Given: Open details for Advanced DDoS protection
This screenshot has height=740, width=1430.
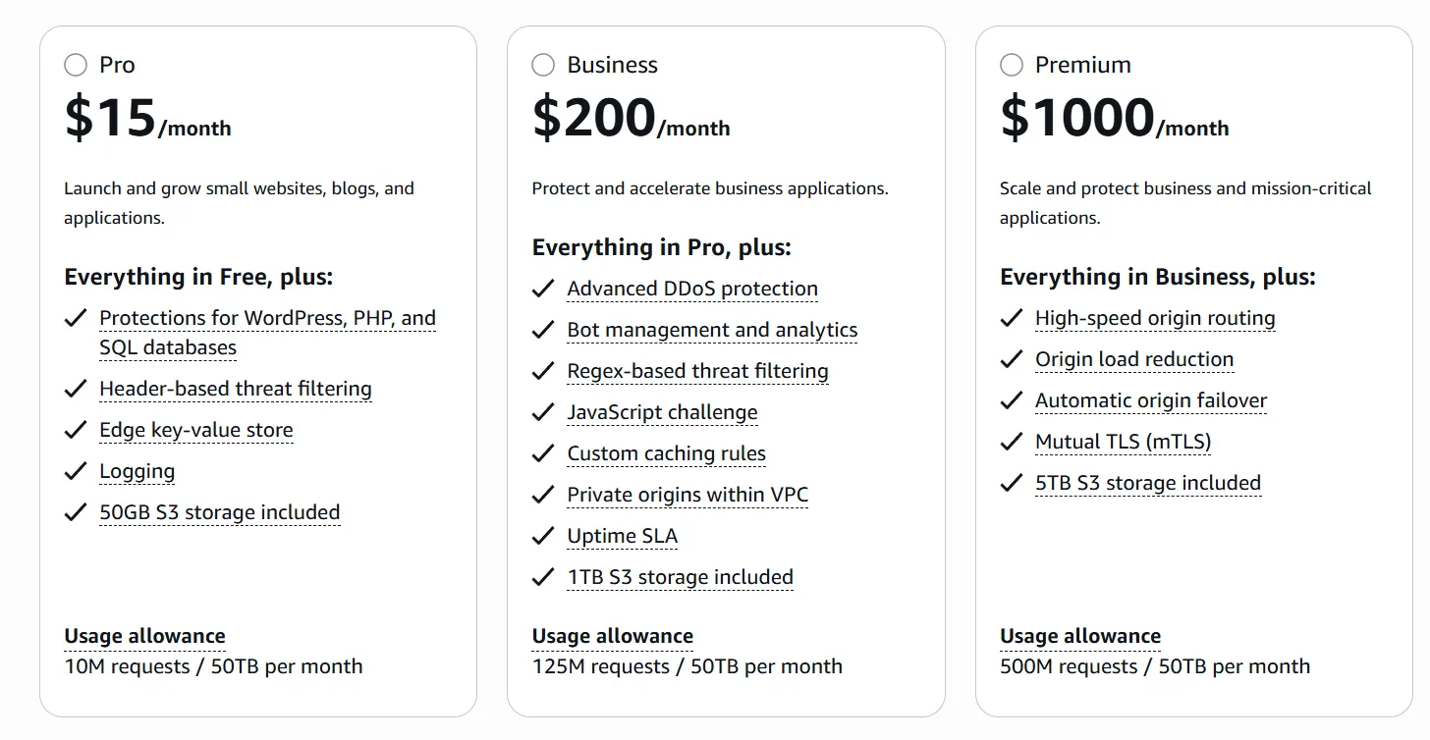Looking at the screenshot, I should [x=692, y=289].
